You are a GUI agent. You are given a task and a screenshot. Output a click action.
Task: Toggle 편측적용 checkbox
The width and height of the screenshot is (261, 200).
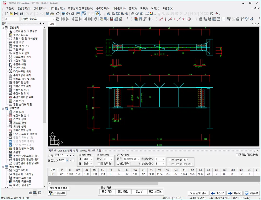pos(99,164)
